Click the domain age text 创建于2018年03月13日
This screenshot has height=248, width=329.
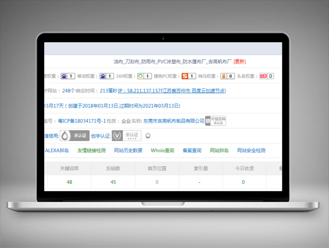pos(93,106)
